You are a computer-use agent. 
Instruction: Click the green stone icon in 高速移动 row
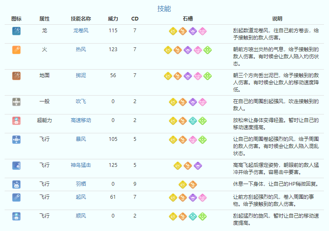pyautogui.click(x=203, y=121)
